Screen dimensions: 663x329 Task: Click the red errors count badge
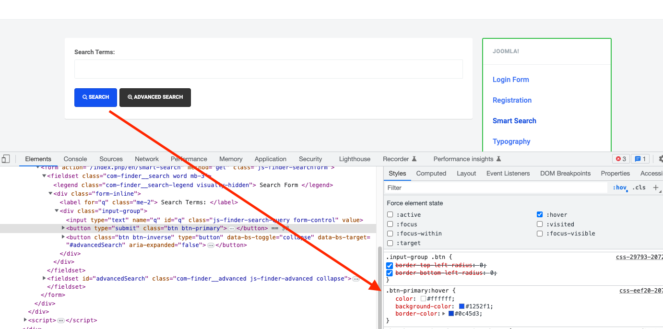[621, 159]
